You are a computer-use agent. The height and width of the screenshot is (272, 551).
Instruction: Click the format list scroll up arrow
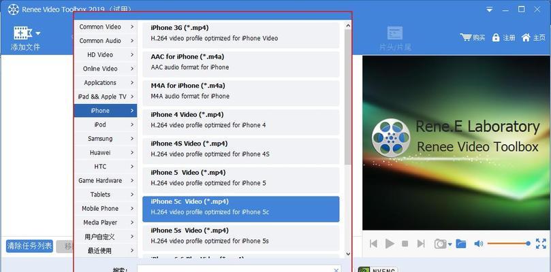348,26
